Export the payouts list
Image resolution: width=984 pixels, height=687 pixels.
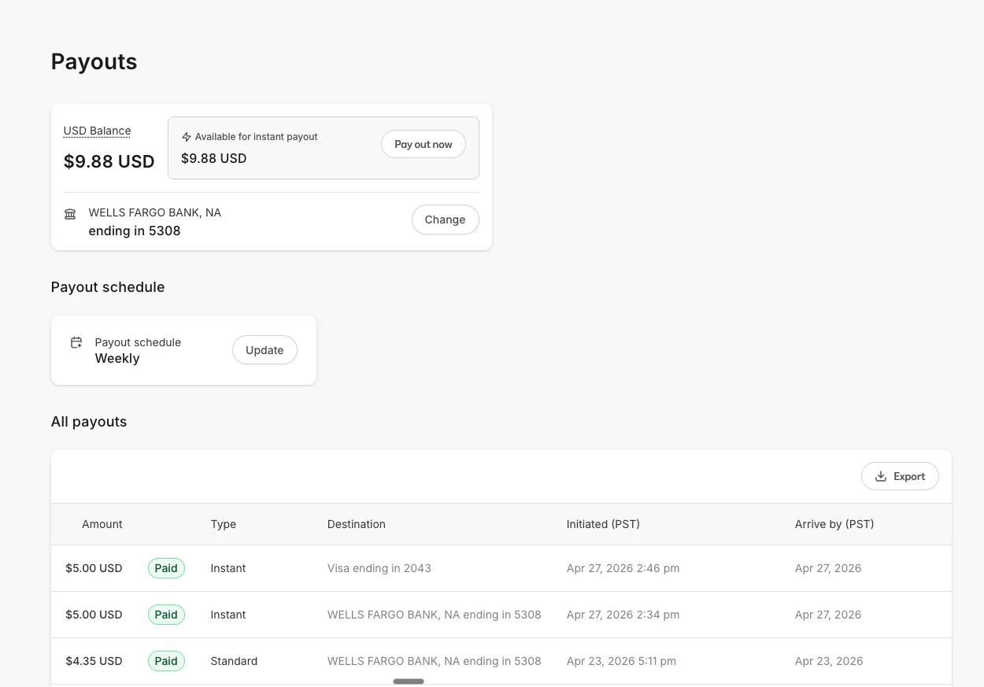pos(900,476)
